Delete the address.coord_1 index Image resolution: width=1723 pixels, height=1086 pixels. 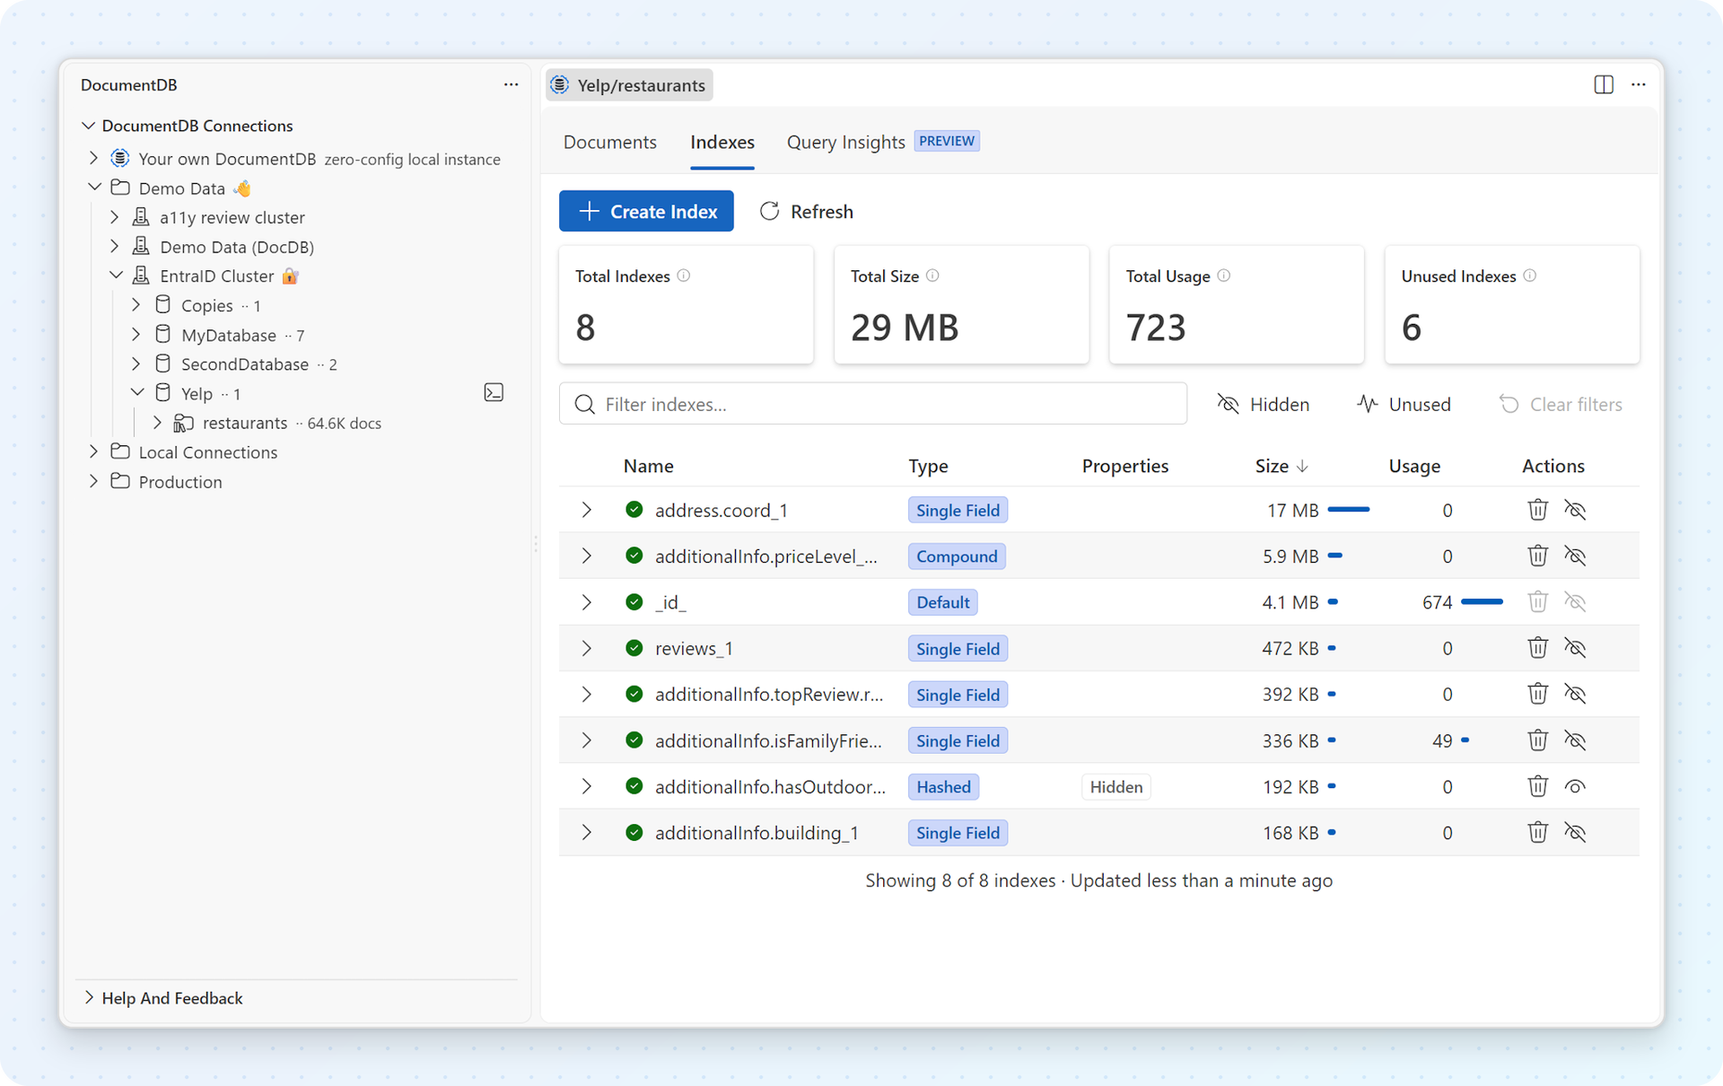coord(1537,510)
